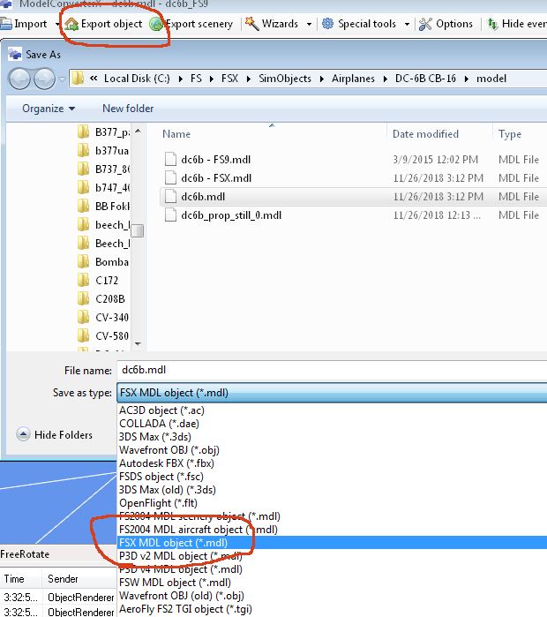Click the Save as type combo box
The width and height of the screenshot is (547, 617).
[x=332, y=393]
